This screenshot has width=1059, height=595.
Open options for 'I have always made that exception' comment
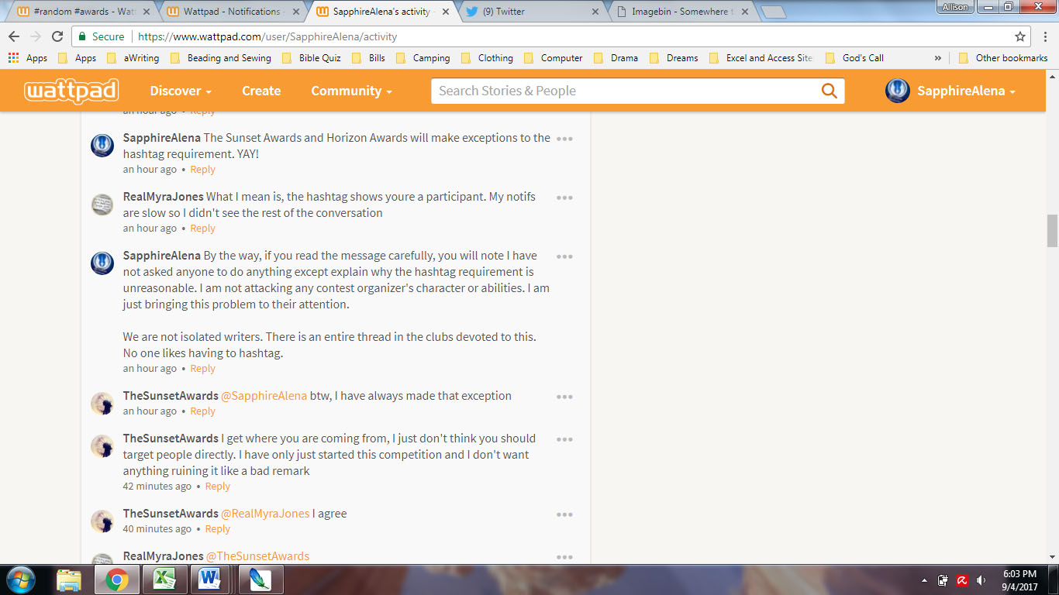click(564, 397)
